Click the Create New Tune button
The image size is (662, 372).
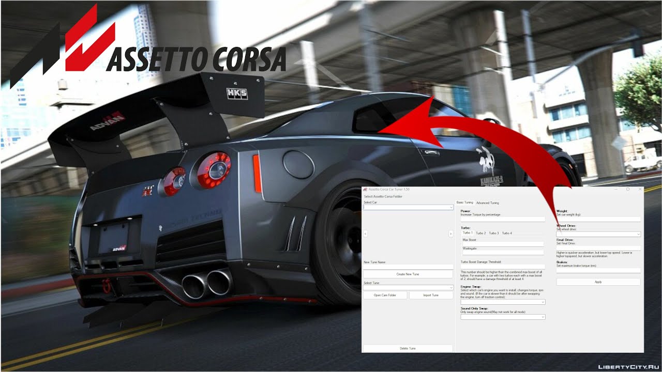click(x=408, y=274)
